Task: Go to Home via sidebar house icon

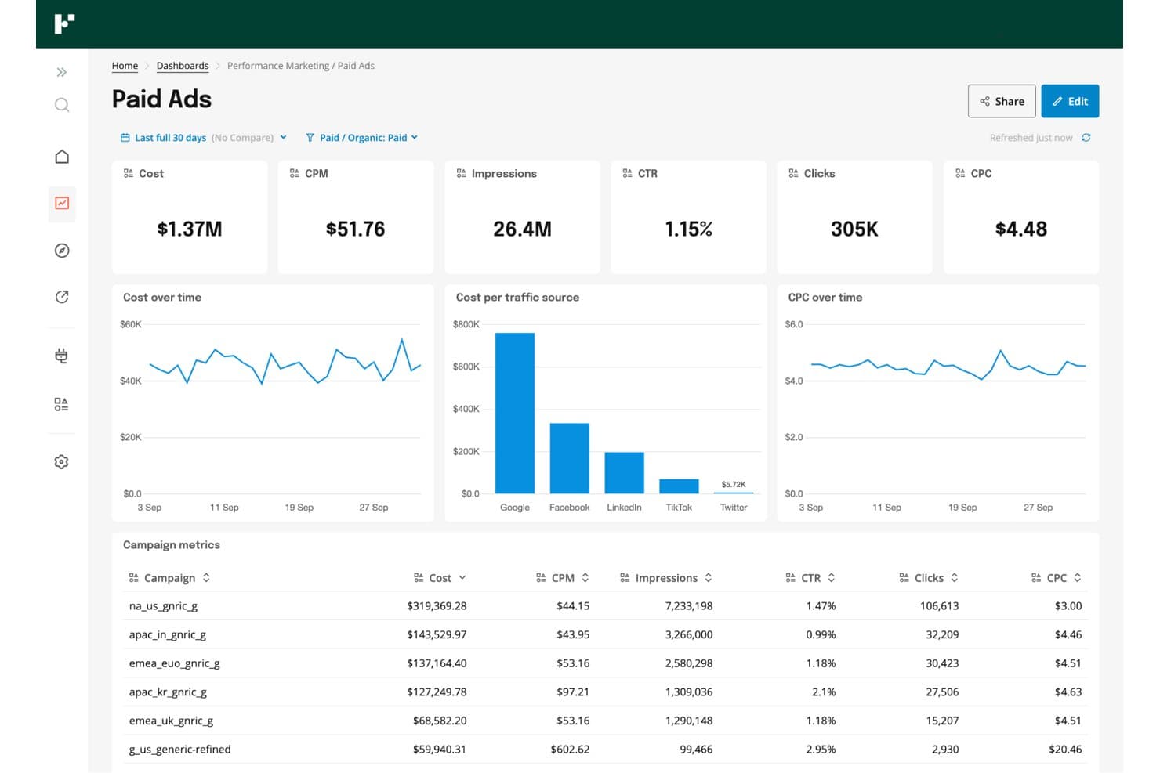Action: 62,157
